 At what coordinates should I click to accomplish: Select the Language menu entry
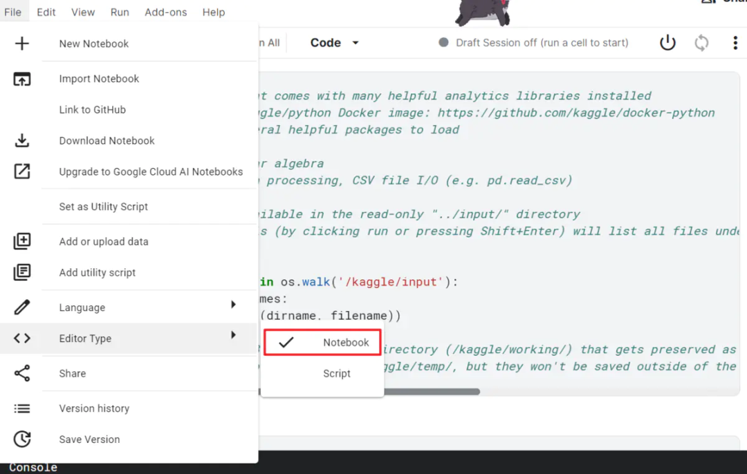129,307
